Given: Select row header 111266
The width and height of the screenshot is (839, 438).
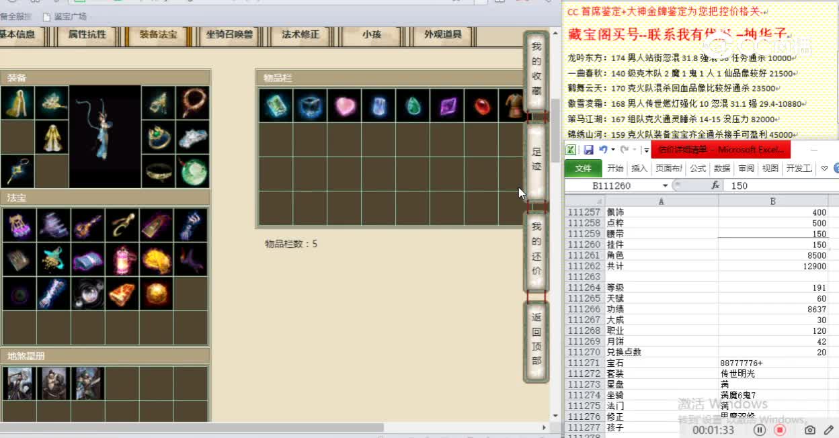Looking at the screenshot, I should click(x=584, y=309).
